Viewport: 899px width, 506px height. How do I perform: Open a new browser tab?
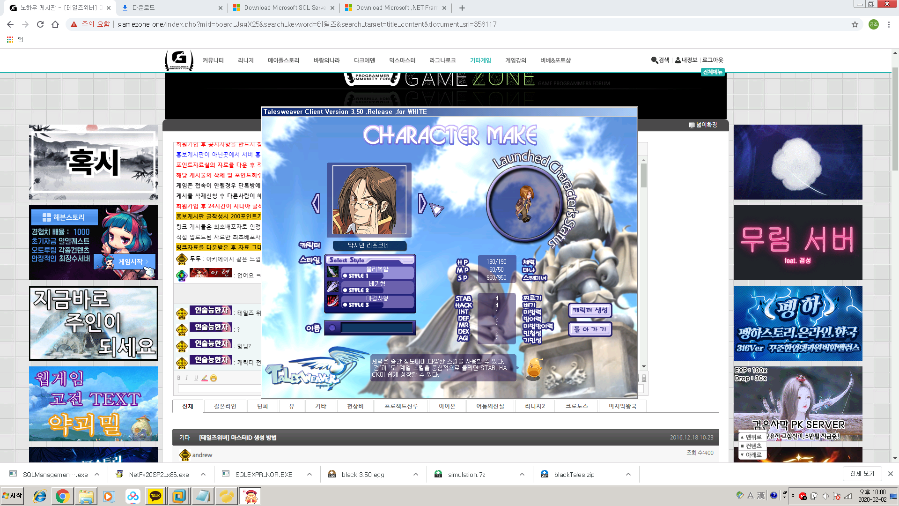(462, 8)
